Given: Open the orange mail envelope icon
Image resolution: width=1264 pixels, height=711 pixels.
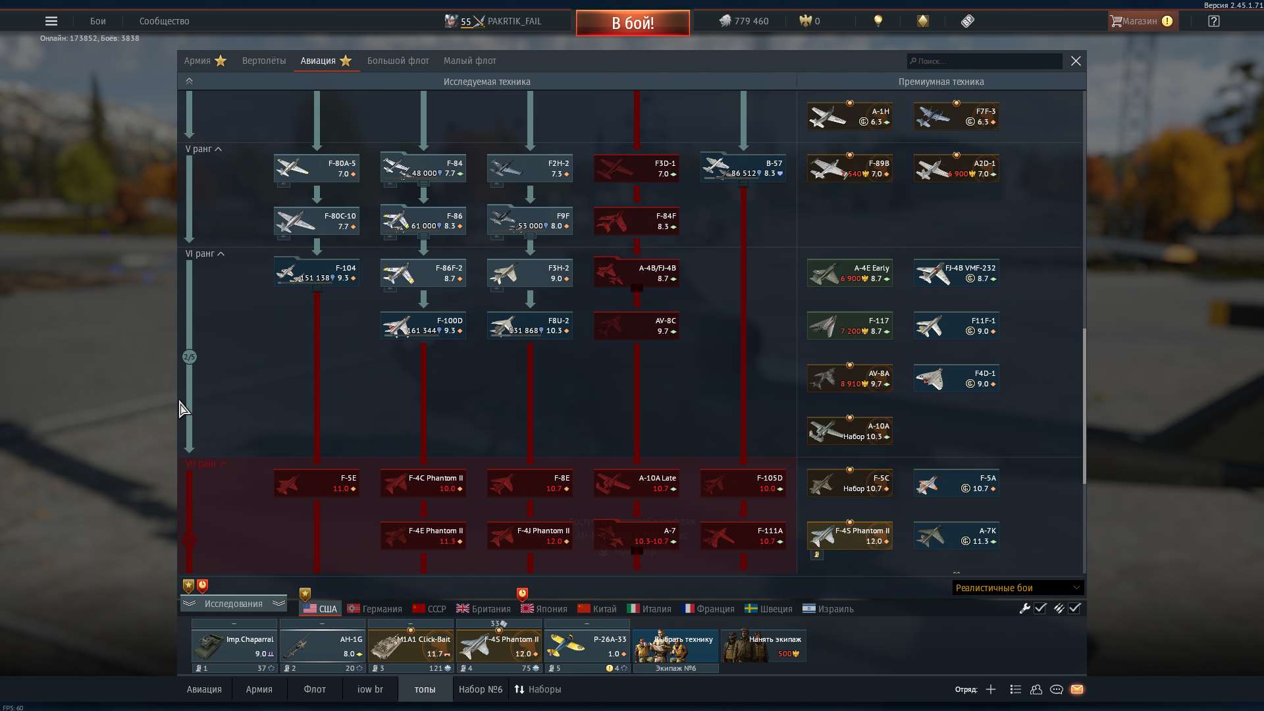Looking at the screenshot, I should click(x=1077, y=689).
